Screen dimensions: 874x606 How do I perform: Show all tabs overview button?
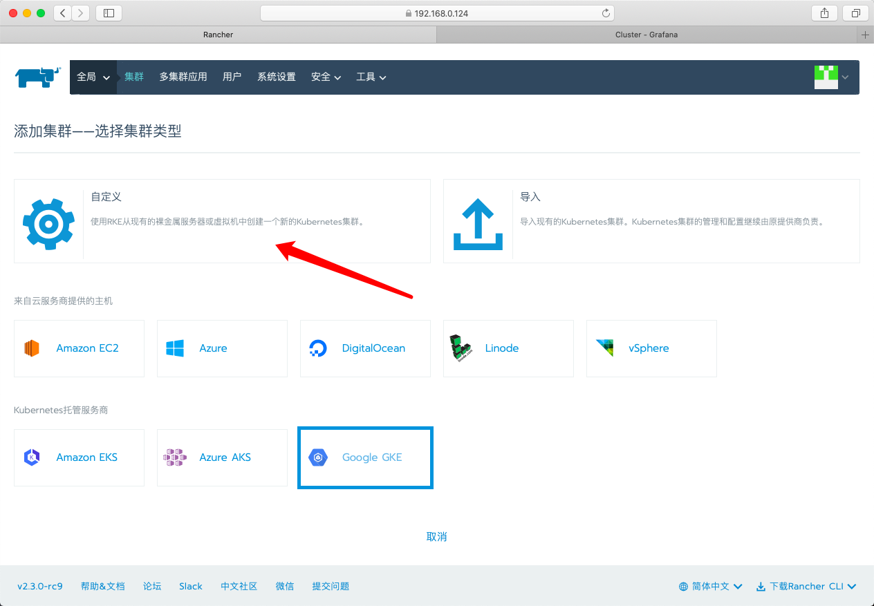pyautogui.click(x=856, y=13)
